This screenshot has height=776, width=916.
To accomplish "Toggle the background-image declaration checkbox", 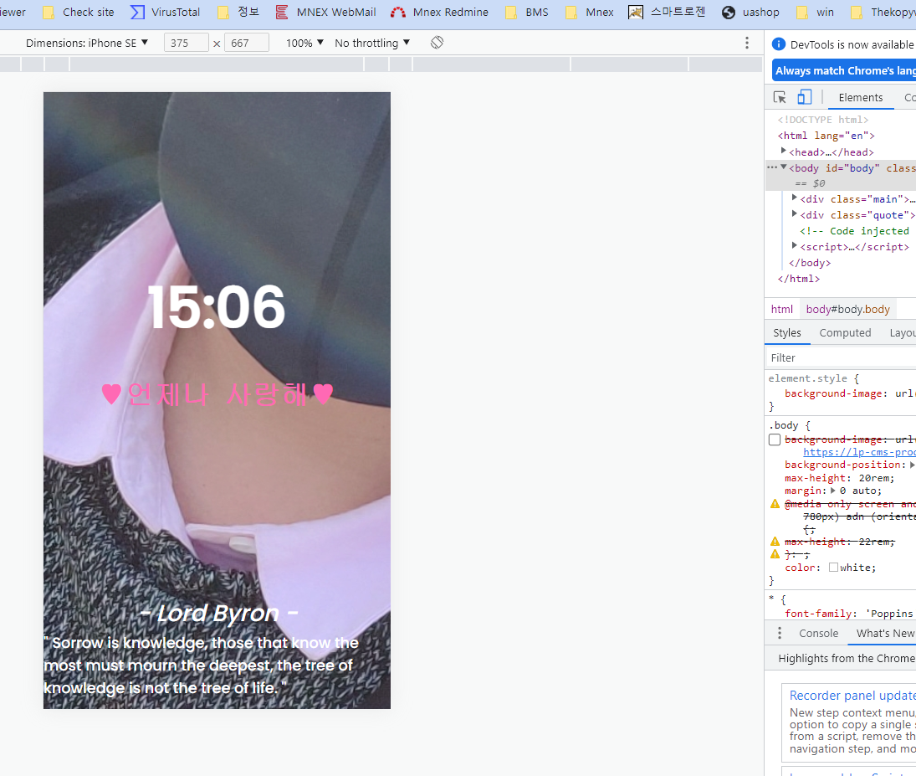I will pos(775,439).
